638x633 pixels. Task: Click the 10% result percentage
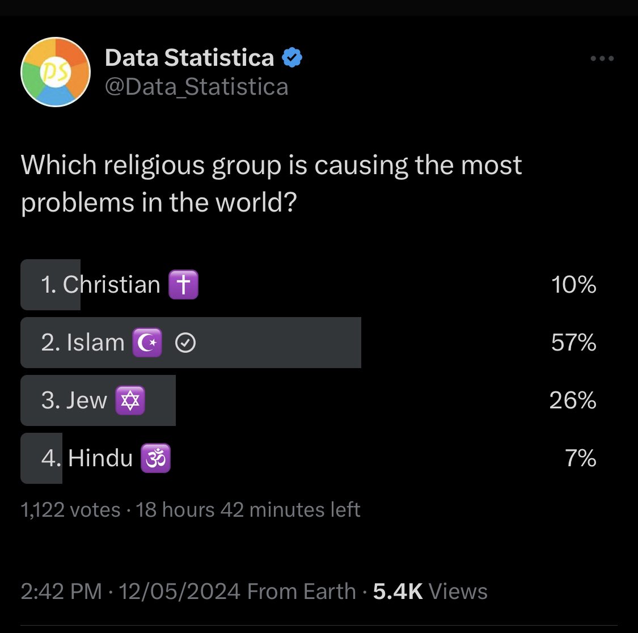[x=574, y=285]
